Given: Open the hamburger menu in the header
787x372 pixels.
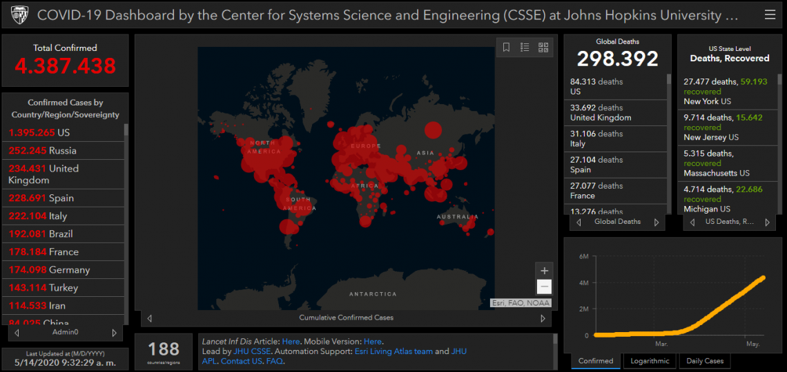Looking at the screenshot, I should 770,15.
